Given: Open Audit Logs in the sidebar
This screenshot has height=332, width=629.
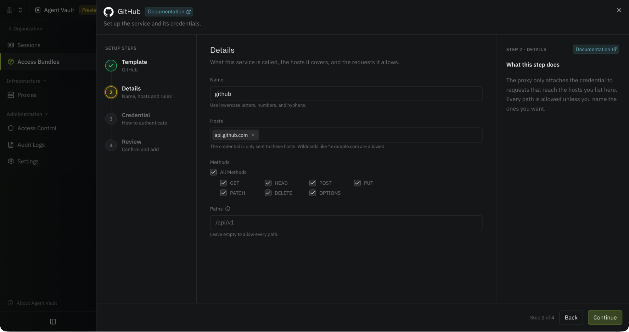Looking at the screenshot, I should coord(48,145).
